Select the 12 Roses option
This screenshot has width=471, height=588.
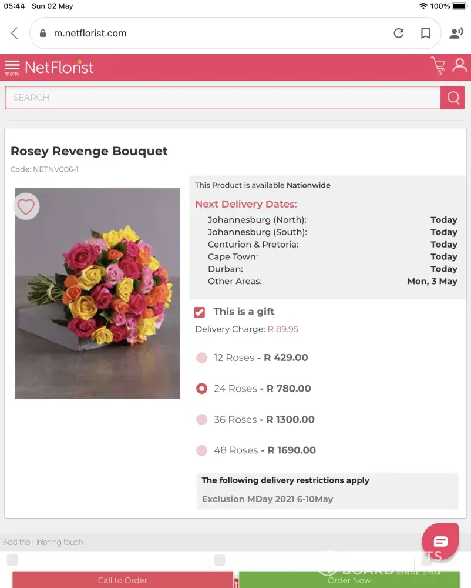tap(201, 358)
